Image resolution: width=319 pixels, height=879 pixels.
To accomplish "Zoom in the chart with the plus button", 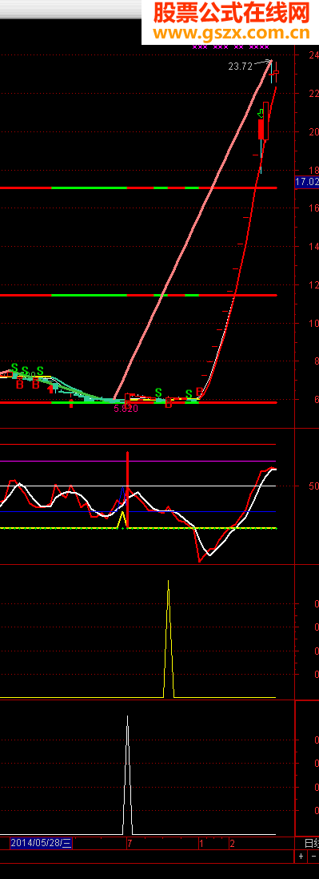I will 301,856.
